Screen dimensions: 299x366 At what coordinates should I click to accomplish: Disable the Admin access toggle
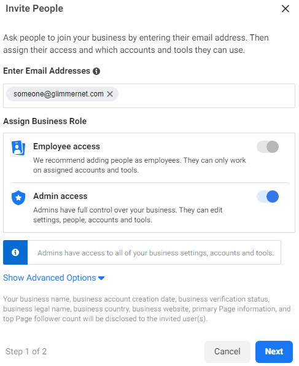(x=268, y=197)
